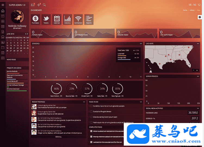Zoom in on the Live Visits map
Screen dimensions: 204x147
[x=197, y=70]
